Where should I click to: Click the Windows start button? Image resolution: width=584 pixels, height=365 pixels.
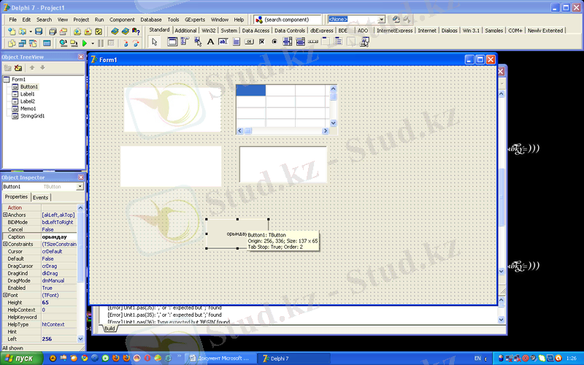pyautogui.click(x=21, y=358)
